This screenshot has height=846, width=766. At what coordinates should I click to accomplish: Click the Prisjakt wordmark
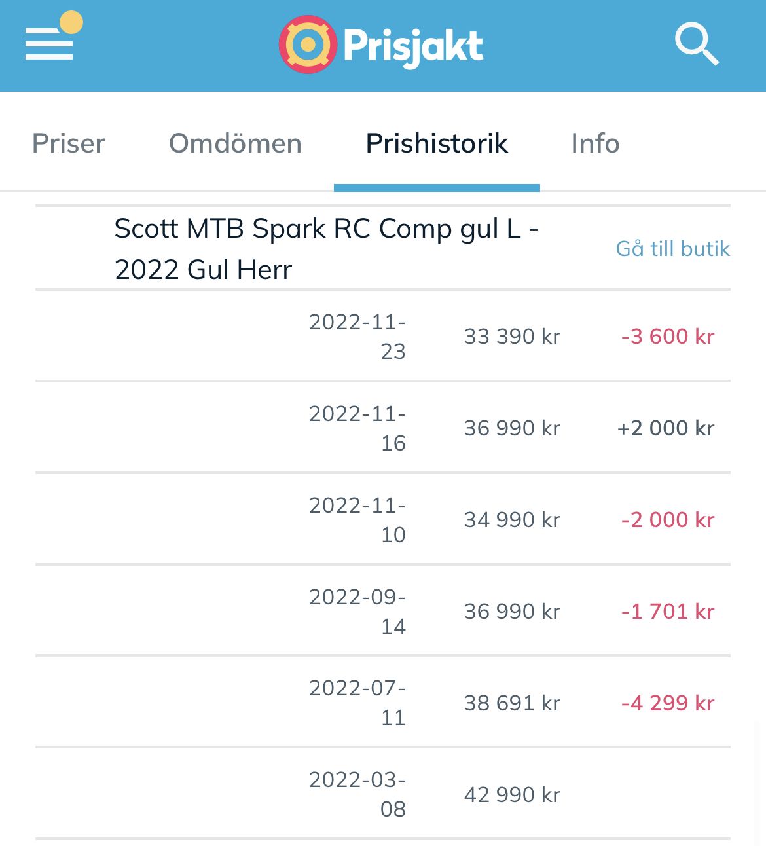coord(413,46)
